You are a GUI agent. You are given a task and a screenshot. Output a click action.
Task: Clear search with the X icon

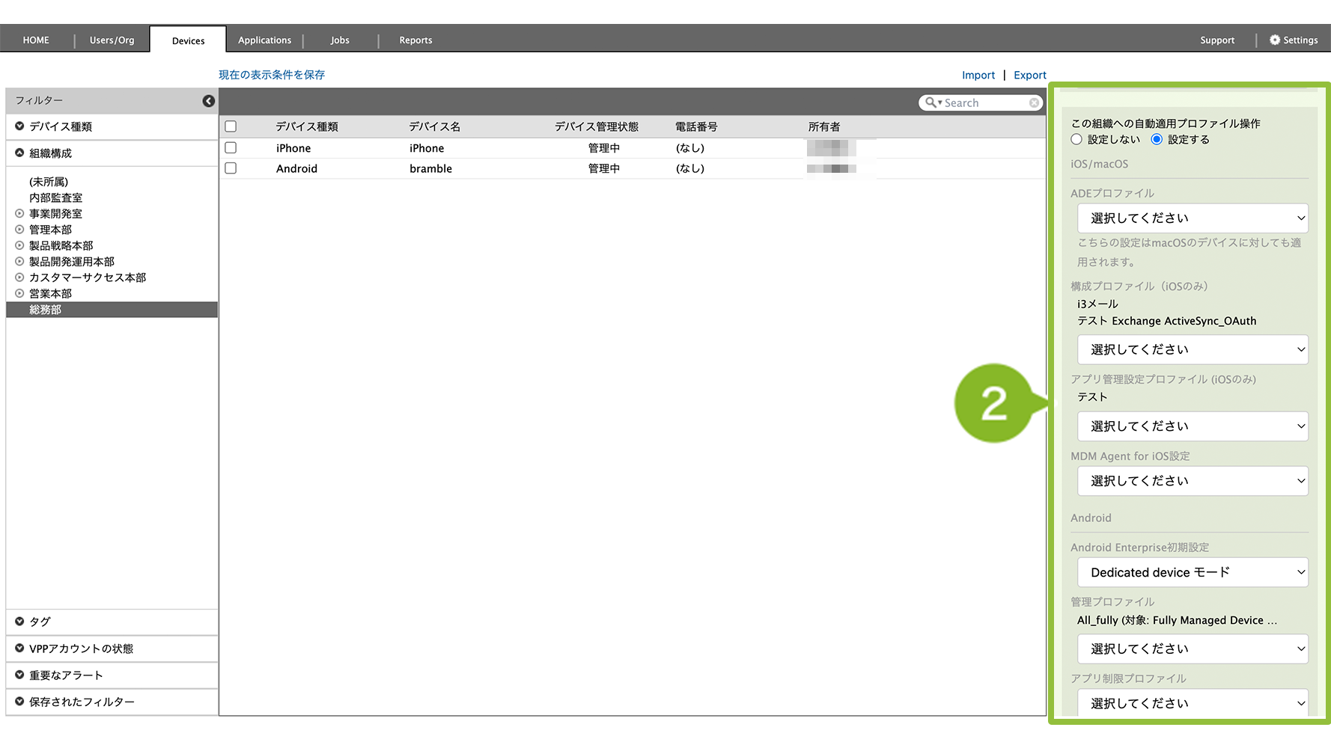[x=1034, y=103]
